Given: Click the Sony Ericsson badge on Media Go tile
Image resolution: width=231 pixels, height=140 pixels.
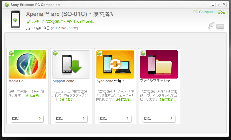Looking at the screenshot, I should point(11,53).
